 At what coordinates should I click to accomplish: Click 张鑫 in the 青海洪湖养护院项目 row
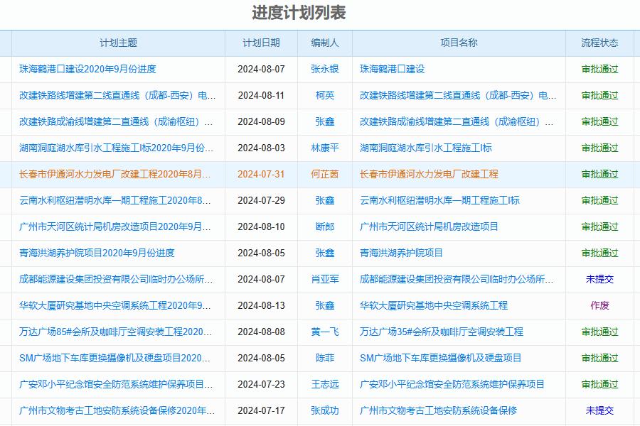click(x=325, y=253)
